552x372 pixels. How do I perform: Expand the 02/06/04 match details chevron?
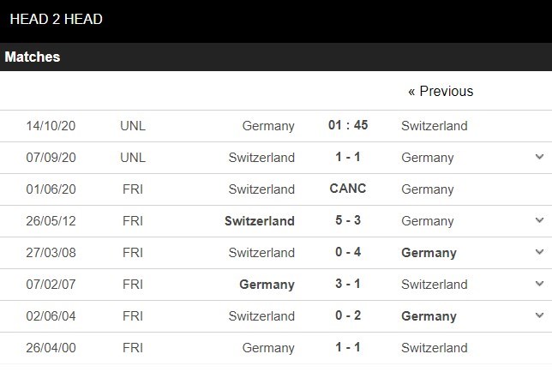[539, 315]
